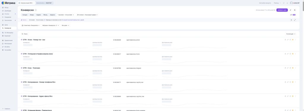Open the Статистика - Показатели dropdown
This screenshot has width=304, height=111.
click(31, 26)
